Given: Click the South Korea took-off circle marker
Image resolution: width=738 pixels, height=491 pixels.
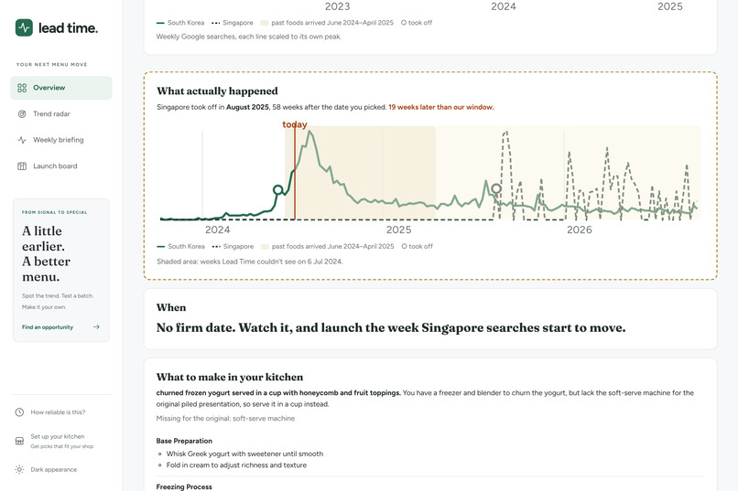Looking at the screenshot, I should click(278, 190).
